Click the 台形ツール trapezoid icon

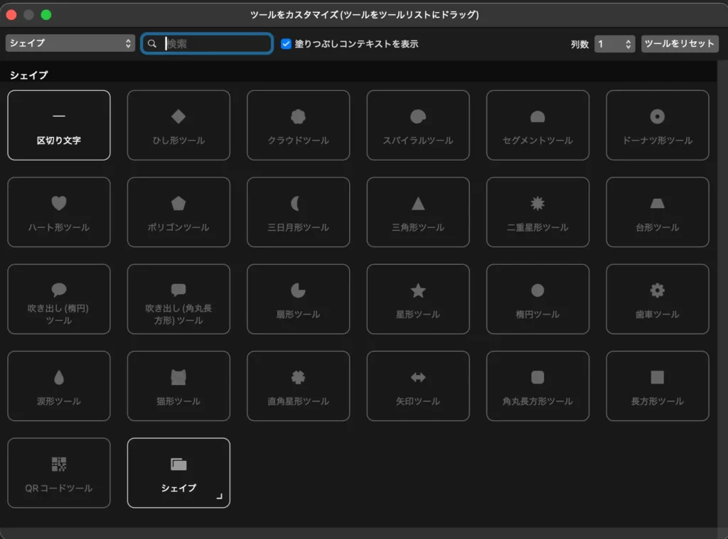(657, 204)
